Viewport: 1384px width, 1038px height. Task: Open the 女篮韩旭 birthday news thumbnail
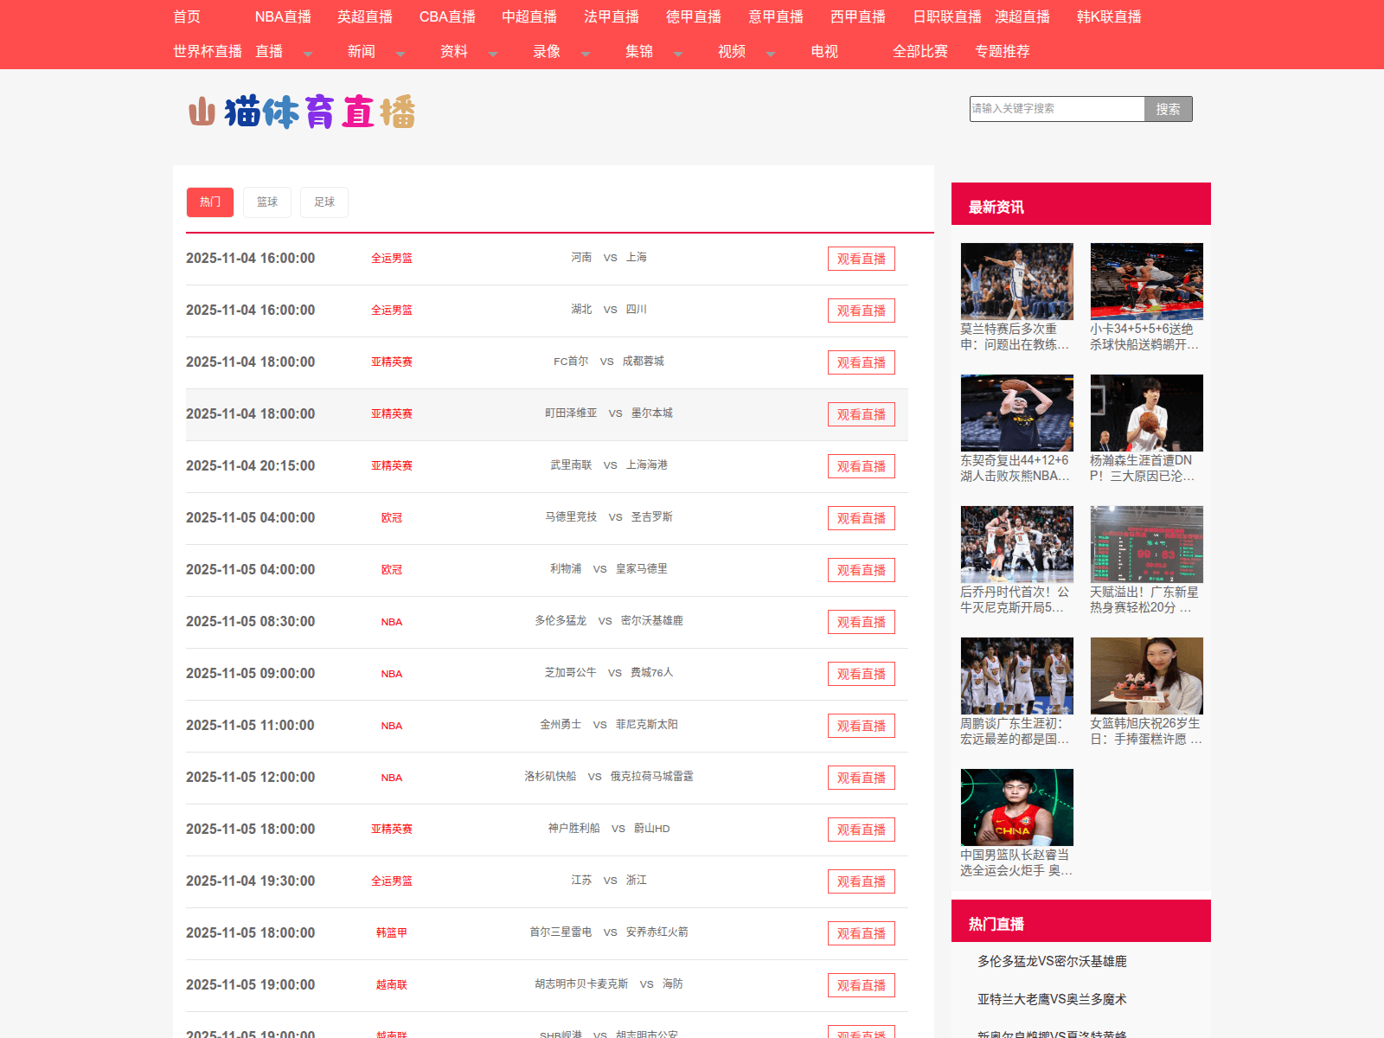[x=1146, y=676]
